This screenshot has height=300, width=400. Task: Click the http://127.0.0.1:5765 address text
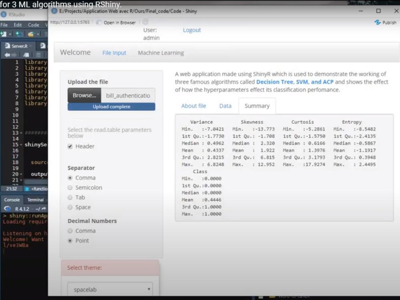pos(70,22)
